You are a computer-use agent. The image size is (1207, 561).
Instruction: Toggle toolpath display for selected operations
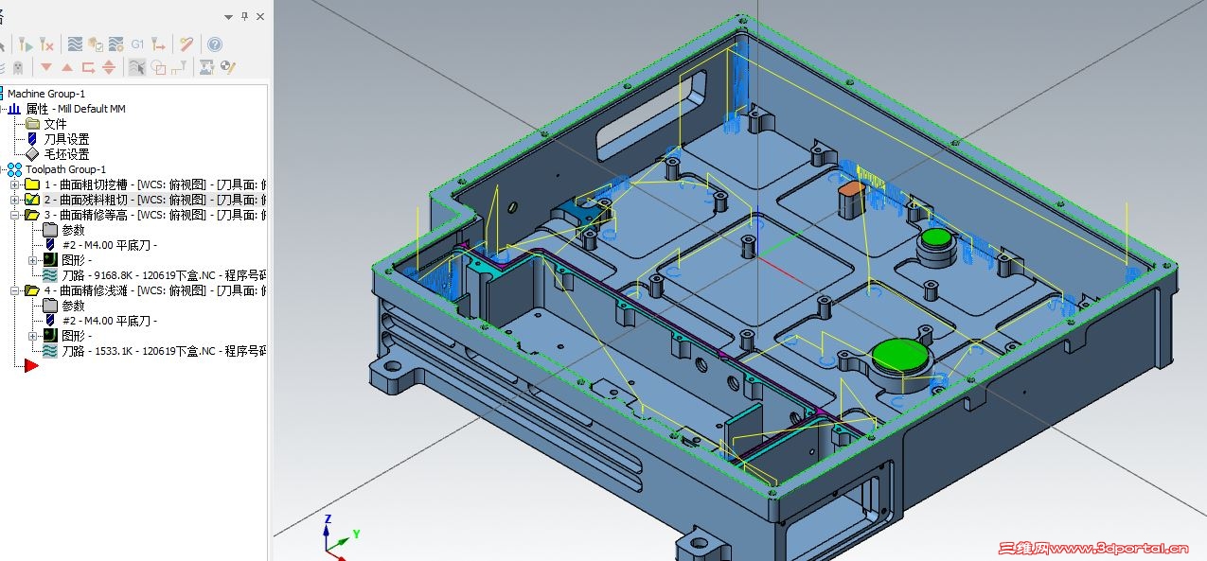point(137,67)
